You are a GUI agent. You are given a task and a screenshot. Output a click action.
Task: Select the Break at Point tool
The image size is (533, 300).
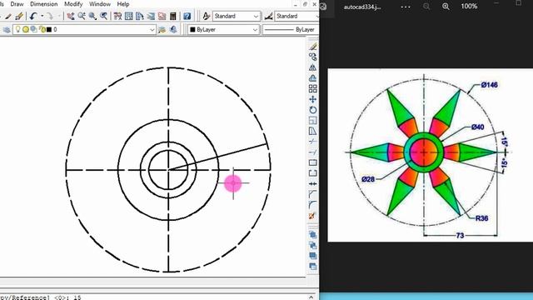click(313, 162)
